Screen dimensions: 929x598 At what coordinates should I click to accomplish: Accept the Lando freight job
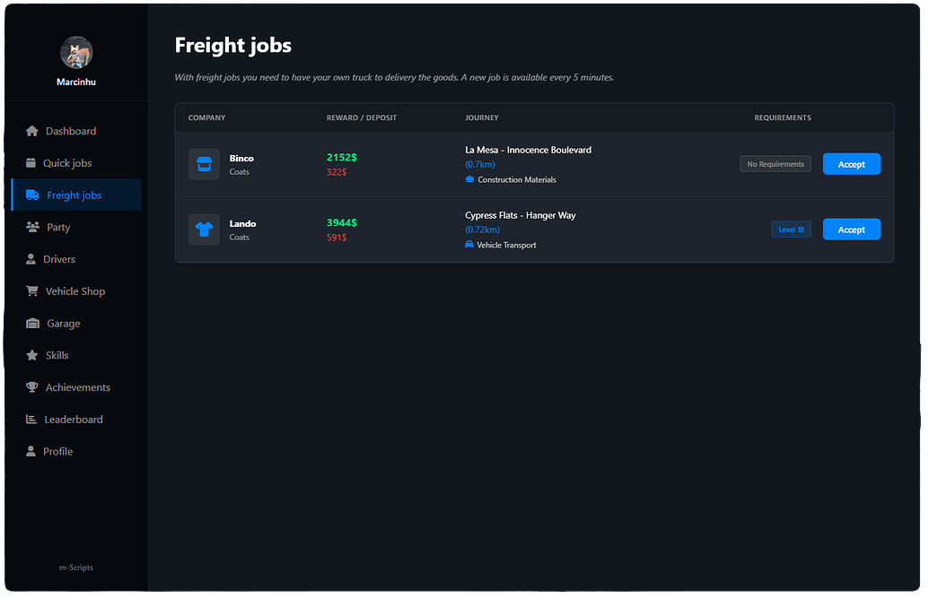(852, 230)
